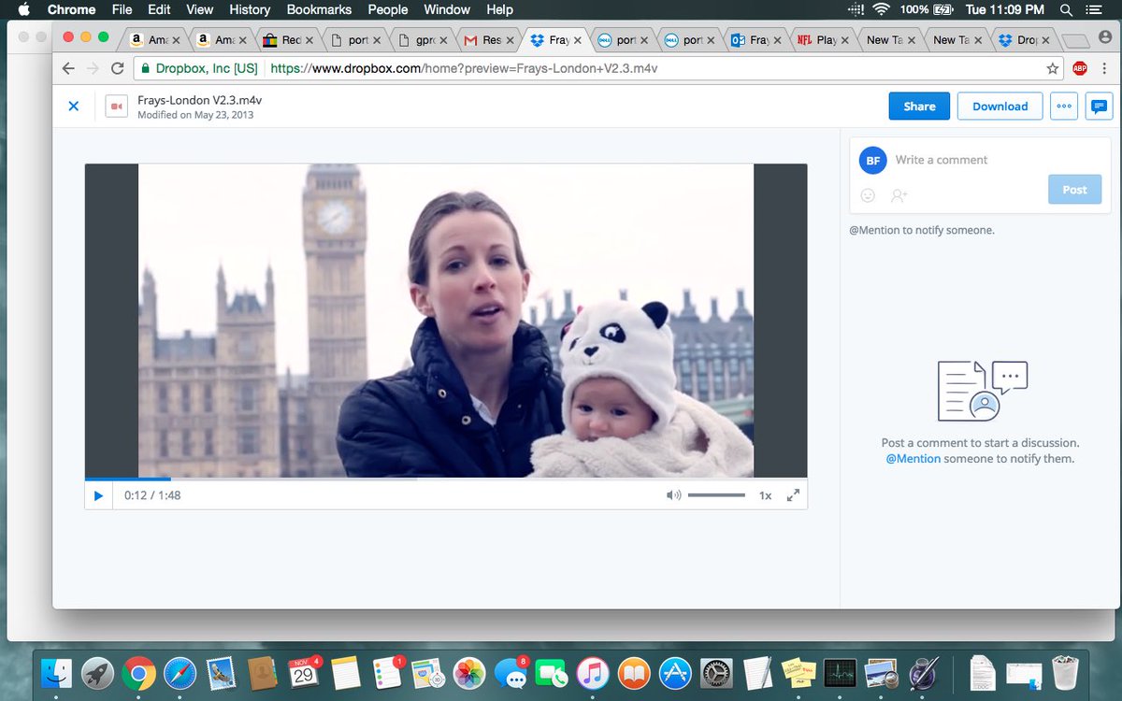Click the Dropbox lock security badge in address bar
The height and width of the screenshot is (701, 1122).
144,68
